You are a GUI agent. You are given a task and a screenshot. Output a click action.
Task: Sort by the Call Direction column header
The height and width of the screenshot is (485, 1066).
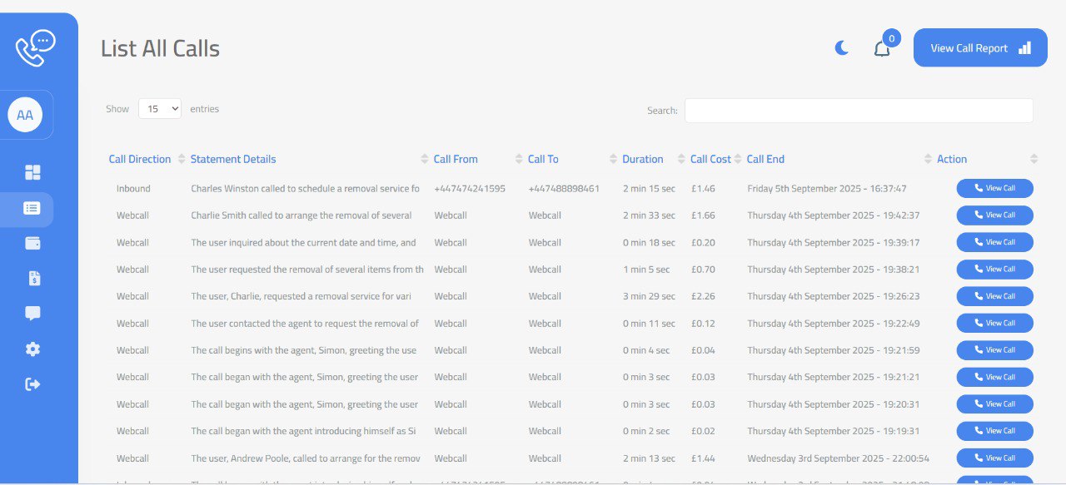click(139, 159)
